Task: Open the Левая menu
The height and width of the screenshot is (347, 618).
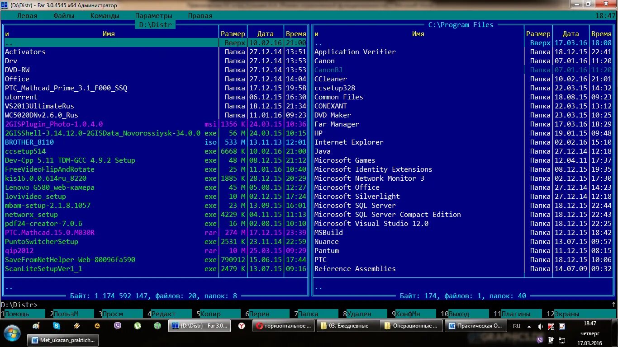Action: tap(27, 16)
